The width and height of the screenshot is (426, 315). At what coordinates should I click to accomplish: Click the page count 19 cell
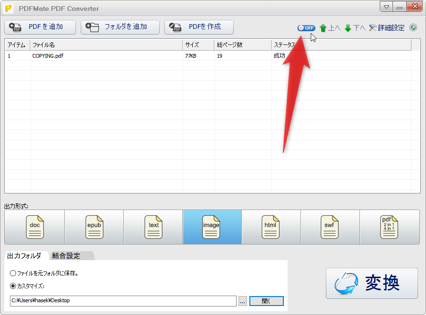[x=220, y=56]
